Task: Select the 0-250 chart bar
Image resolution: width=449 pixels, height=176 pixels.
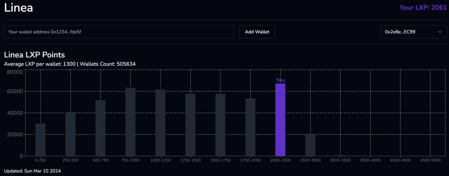Action: click(x=40, y=140)
